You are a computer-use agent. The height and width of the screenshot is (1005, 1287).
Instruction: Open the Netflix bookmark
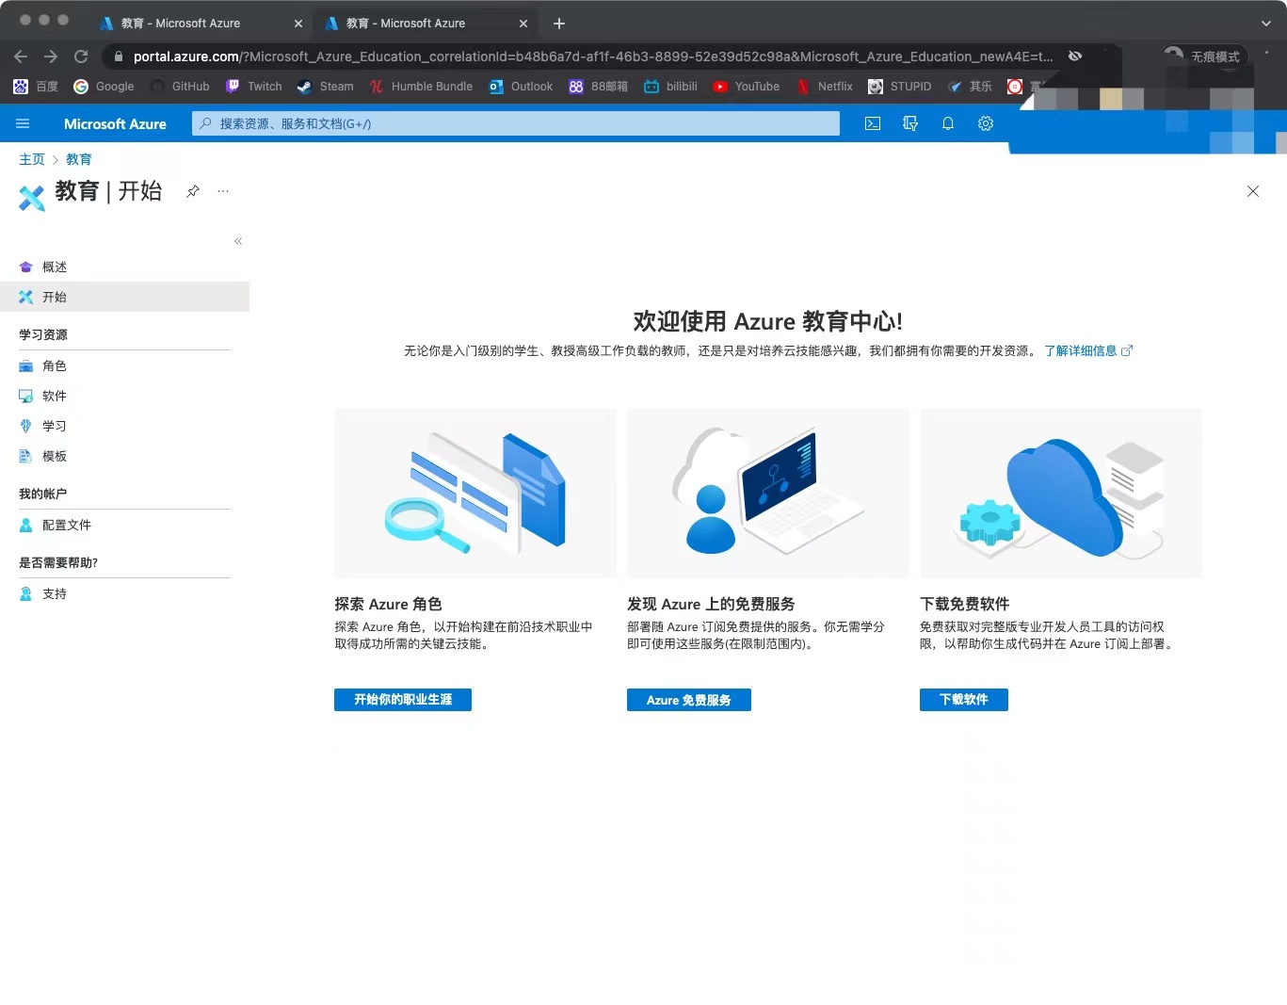coord(825,87)
